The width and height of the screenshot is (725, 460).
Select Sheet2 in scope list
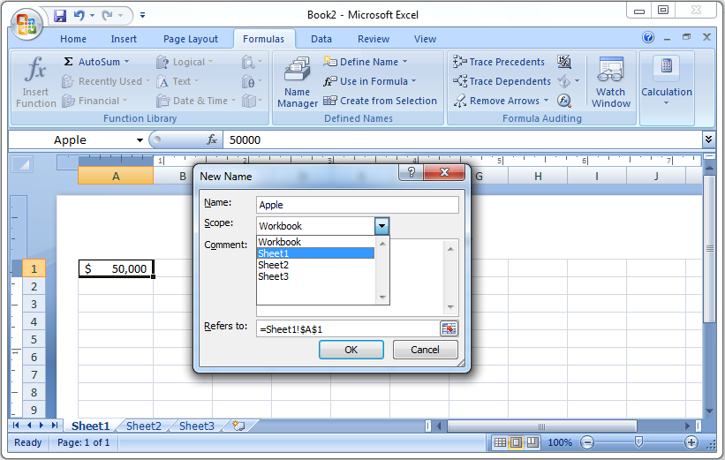(315, 265)
